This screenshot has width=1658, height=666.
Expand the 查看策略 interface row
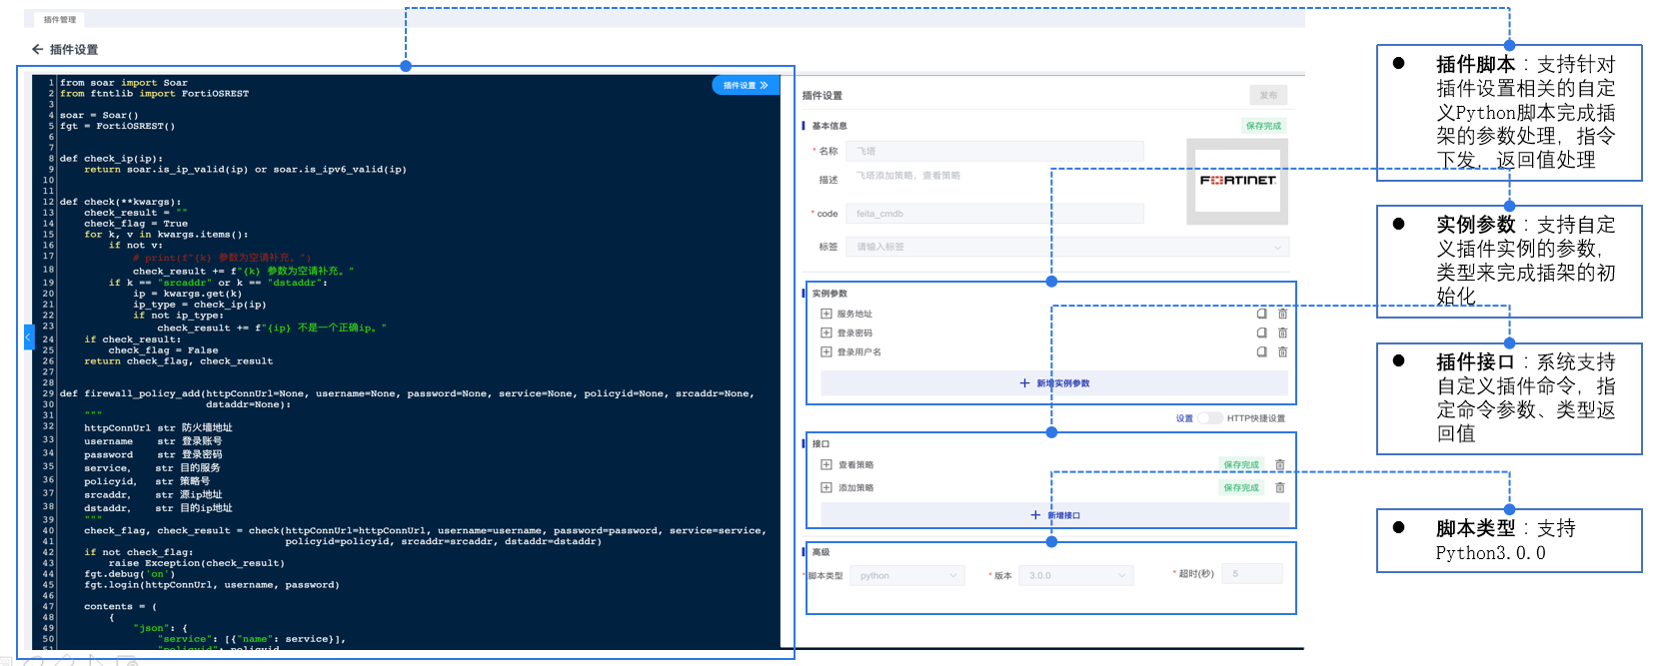coord(827,464)
